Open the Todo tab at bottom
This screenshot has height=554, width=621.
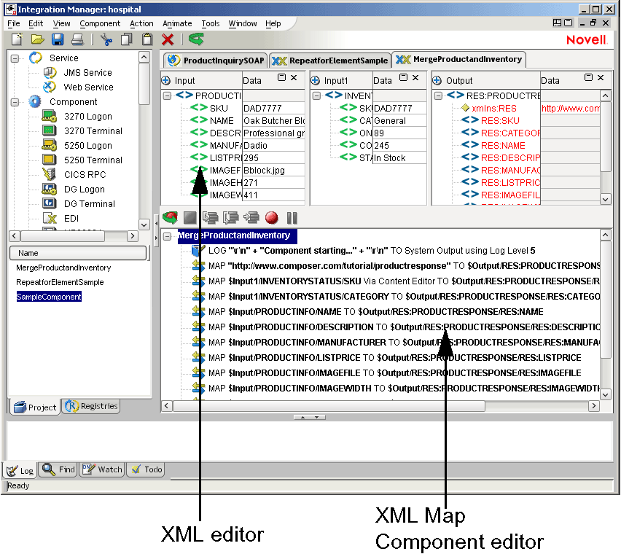[147, 469]
